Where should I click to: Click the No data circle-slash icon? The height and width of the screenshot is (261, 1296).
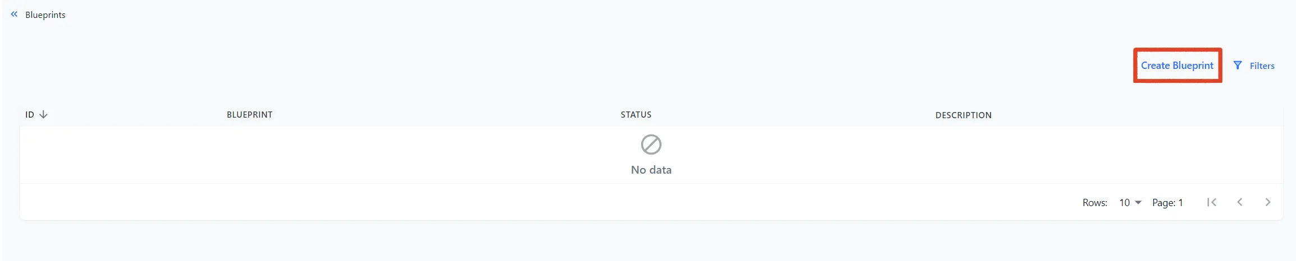[651, 145]
